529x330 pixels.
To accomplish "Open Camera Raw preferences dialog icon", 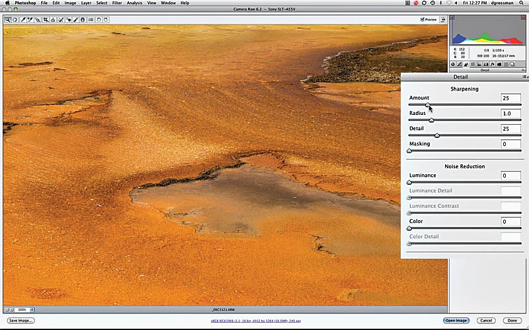I will pos(91,20).
